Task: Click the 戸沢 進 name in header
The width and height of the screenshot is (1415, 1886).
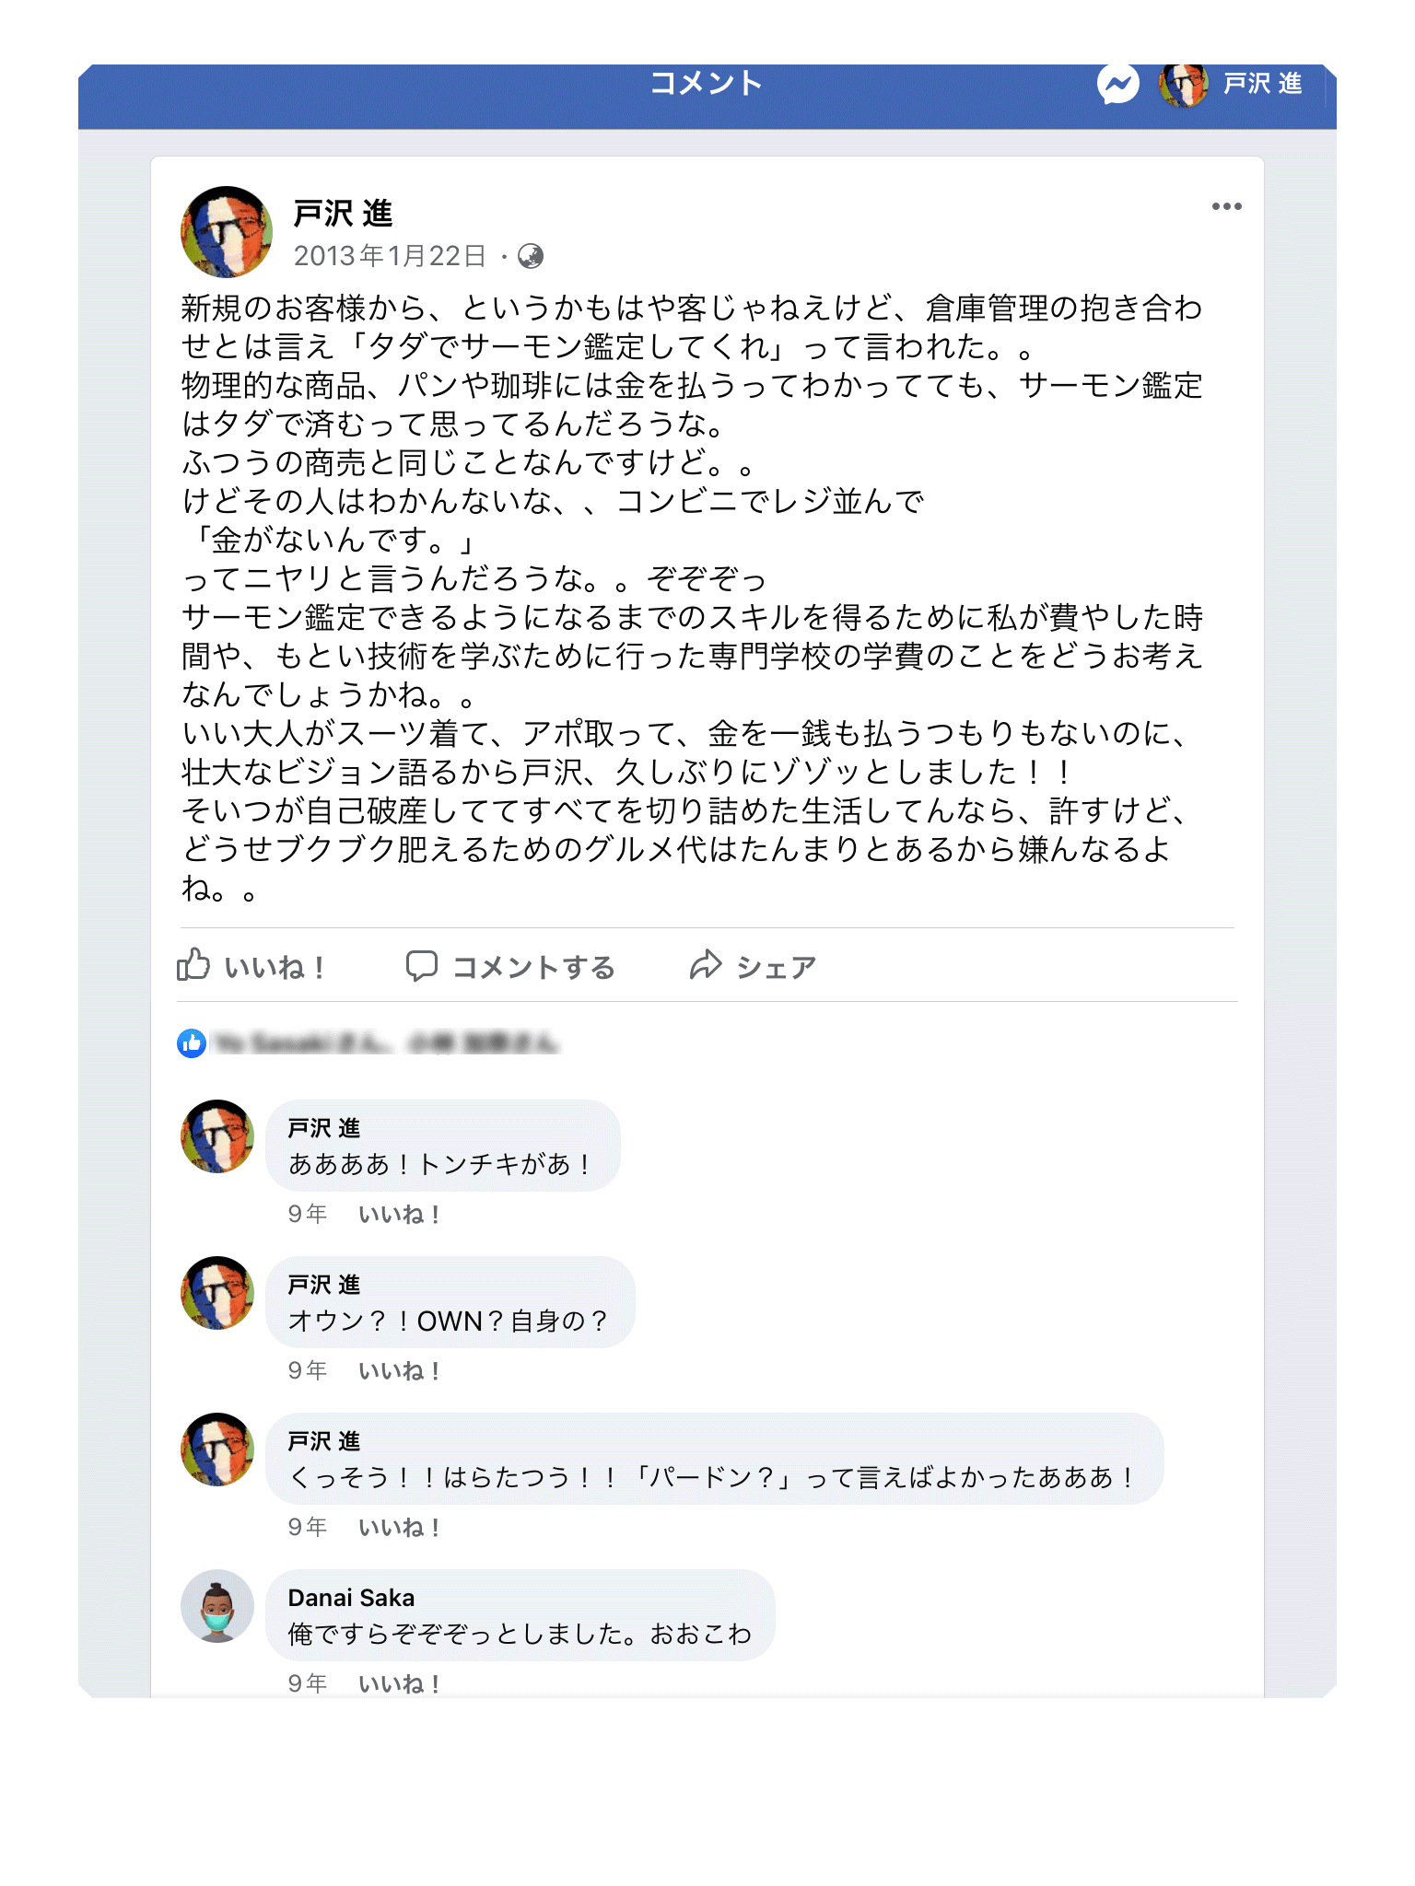Action: click(x=1262, y=84)
